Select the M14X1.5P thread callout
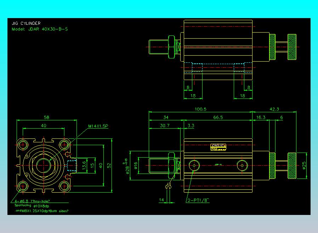Image resolution: width=318 pixels, height=233 pixels. (98, 126)
